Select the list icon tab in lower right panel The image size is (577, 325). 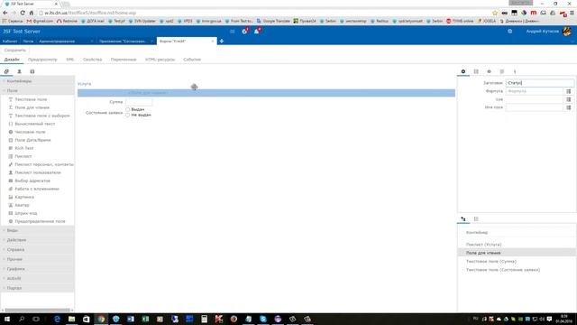click(x=476, y=218)
